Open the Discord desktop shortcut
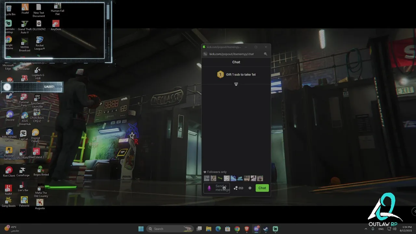Image resolution: width=416 pixels, height=234 pixels. [x=10, y=116]
